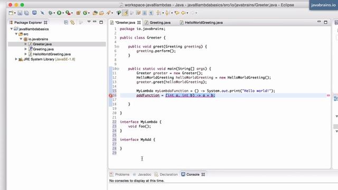Collapse the src folder node
This screenshot has width=338, height=190.
tap(16, 34)
